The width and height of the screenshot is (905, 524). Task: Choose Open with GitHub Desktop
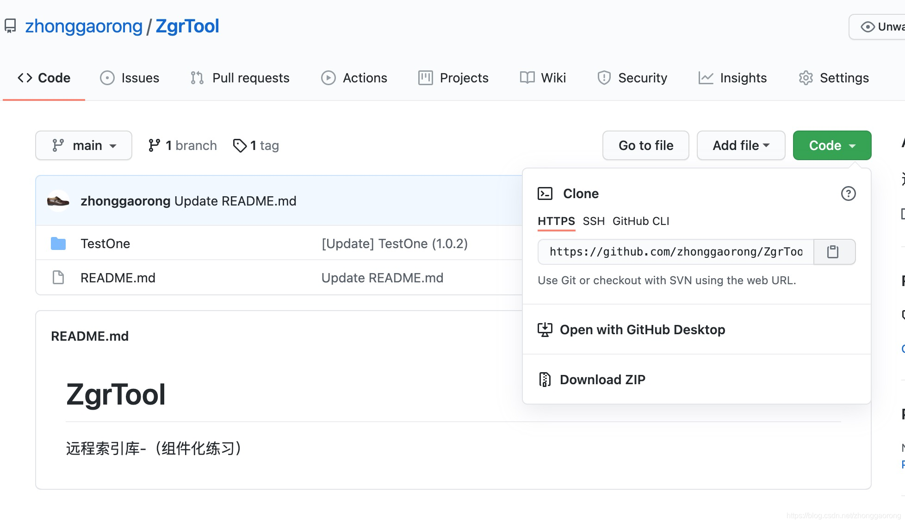642,330
